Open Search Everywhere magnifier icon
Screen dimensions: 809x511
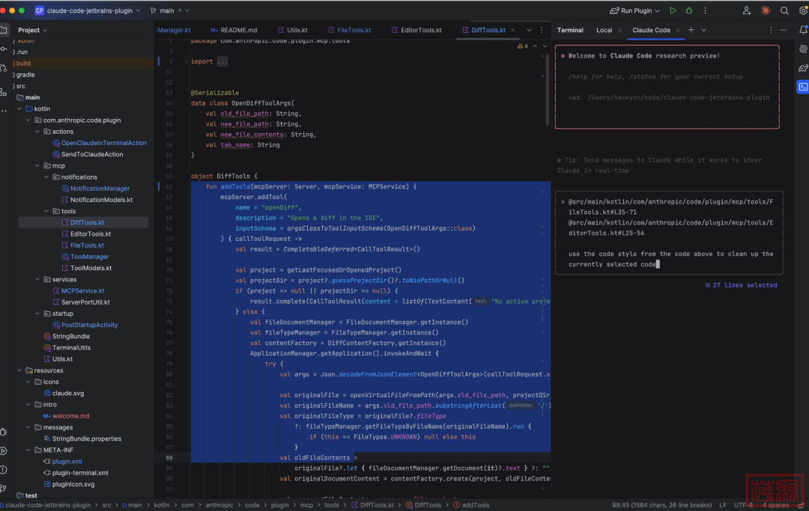pos(784,10)
